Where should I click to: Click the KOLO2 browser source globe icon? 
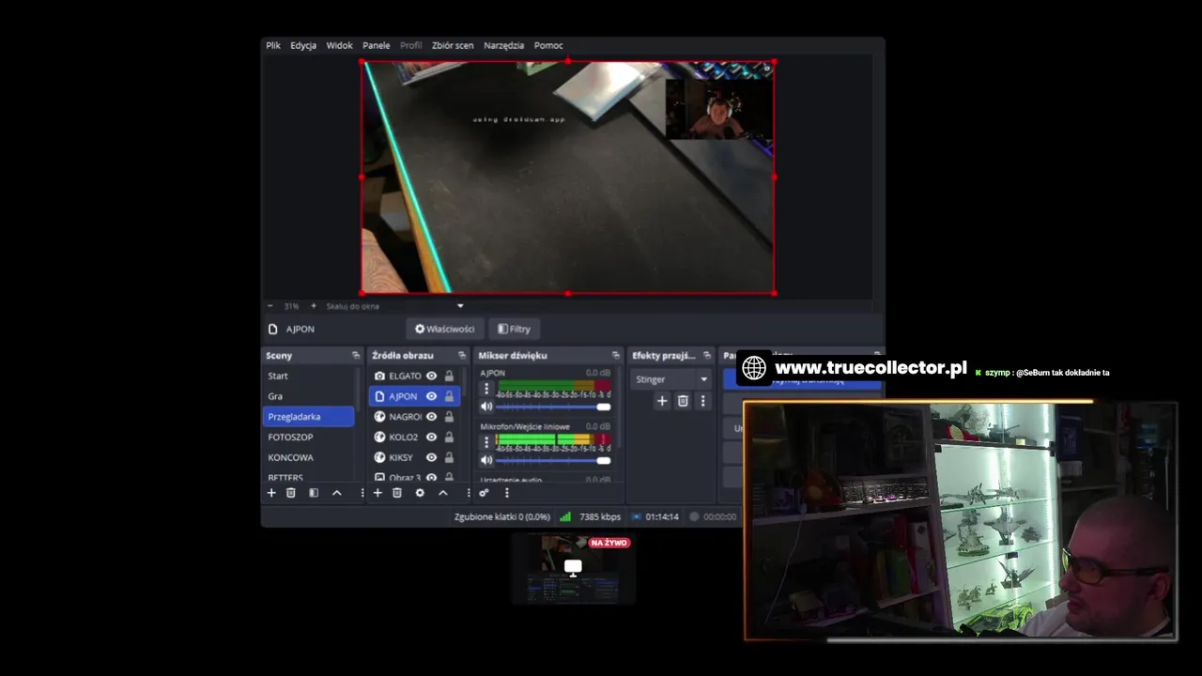pyautogui.click(x=379, y=437)
